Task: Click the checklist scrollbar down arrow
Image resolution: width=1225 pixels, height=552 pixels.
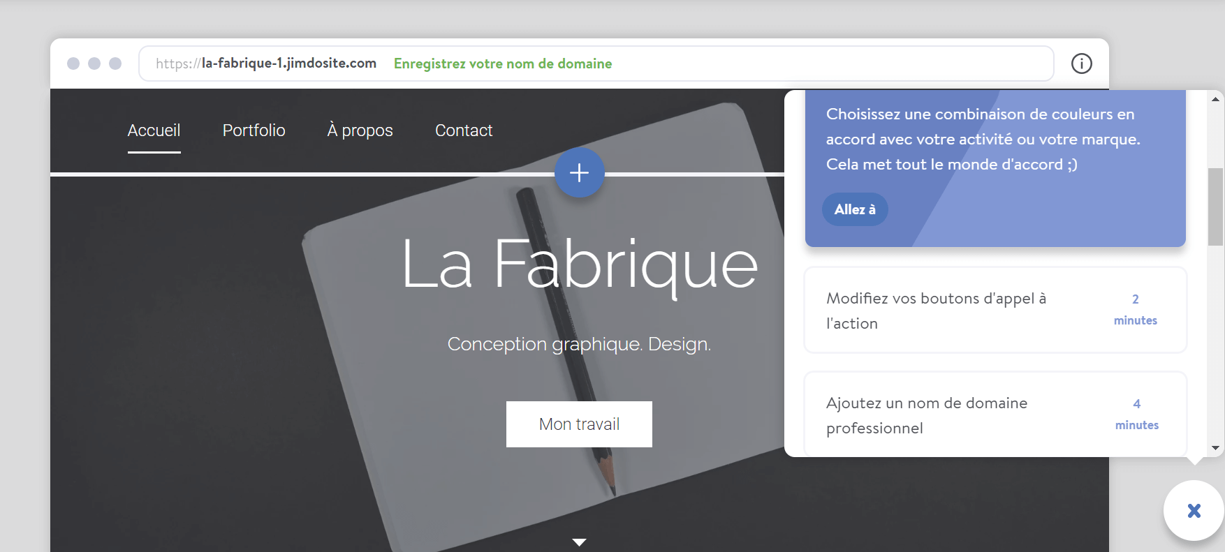Action: [x=1215, y=448]
